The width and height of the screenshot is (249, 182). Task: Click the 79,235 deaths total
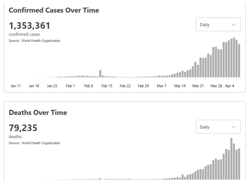pos(23,128)
